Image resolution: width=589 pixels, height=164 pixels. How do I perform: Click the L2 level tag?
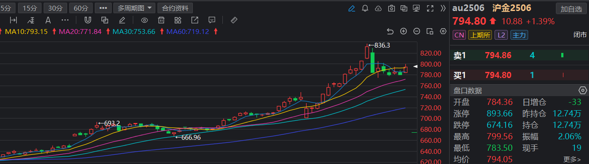pyautogui.click(x=501, y=35)
